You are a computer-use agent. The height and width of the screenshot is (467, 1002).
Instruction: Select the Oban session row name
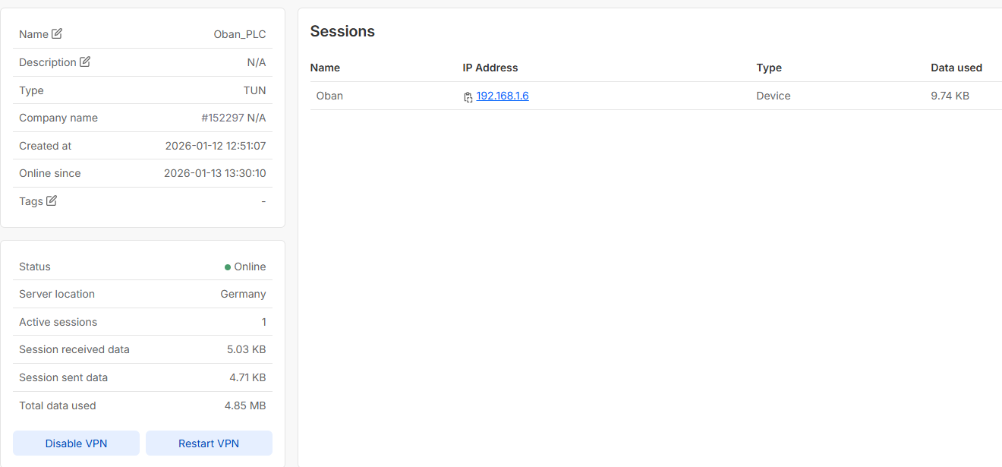coord(329,96)
